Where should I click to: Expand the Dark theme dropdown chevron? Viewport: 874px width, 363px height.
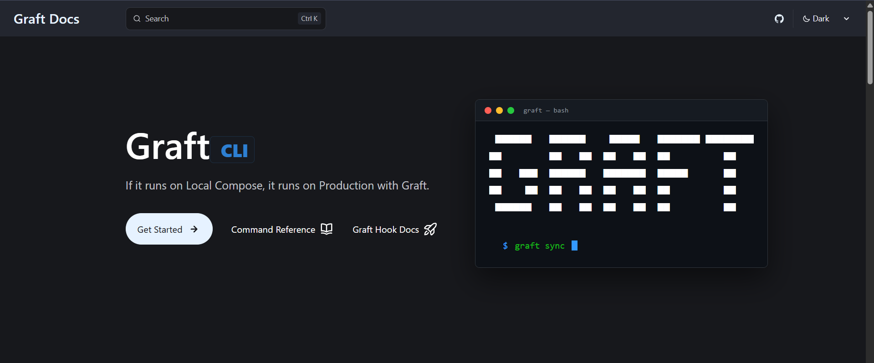(x=846, y=19)
